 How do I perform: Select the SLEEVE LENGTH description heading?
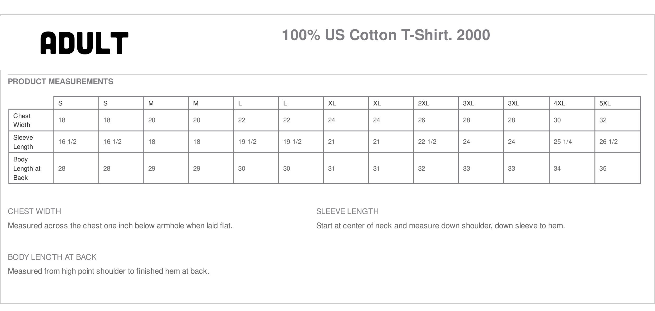347,211
